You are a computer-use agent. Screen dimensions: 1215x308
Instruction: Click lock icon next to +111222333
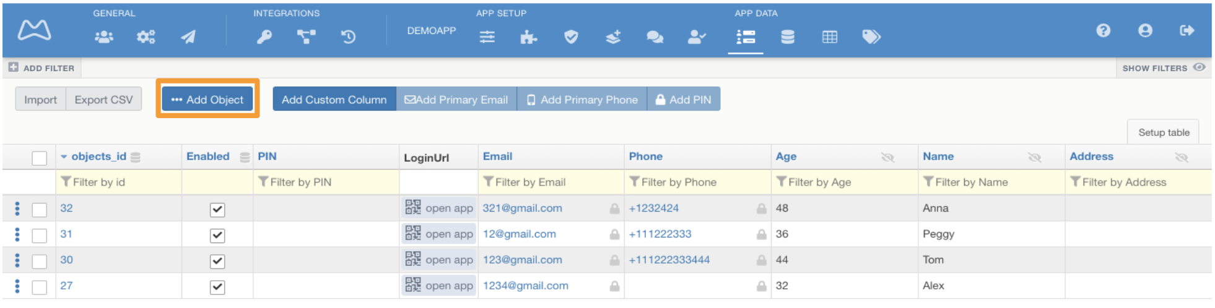762,234
